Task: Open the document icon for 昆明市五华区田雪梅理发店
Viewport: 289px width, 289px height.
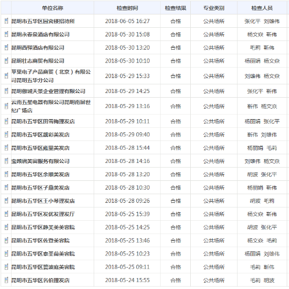Action: pos(6,121)
